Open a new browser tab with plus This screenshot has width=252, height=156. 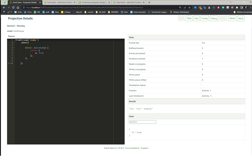(149, 3)
